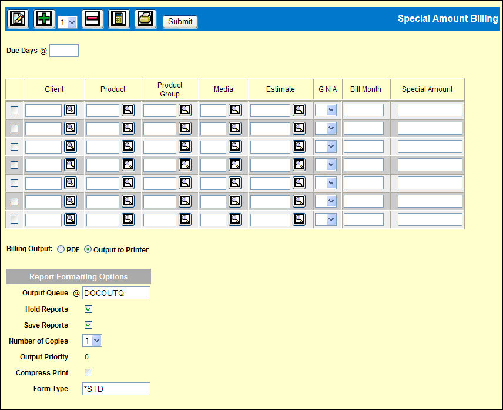Open Media lookup in seventh row
Image resolution: width=503 pixels, height=410 pixels.
point(235,219)
